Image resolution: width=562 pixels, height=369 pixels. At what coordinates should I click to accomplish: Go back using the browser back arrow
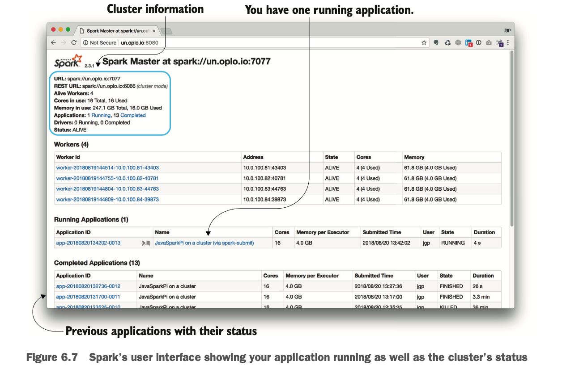(x=53, y=42)
